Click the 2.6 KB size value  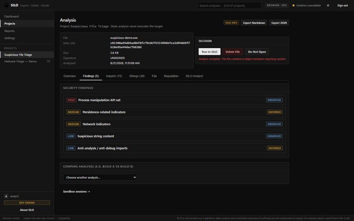[114, 53]
